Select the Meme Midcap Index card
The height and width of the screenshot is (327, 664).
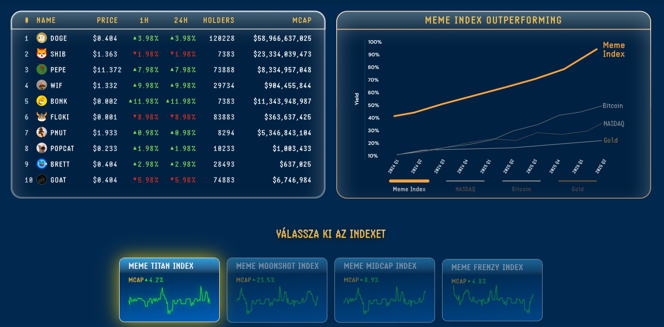point(385,290)
